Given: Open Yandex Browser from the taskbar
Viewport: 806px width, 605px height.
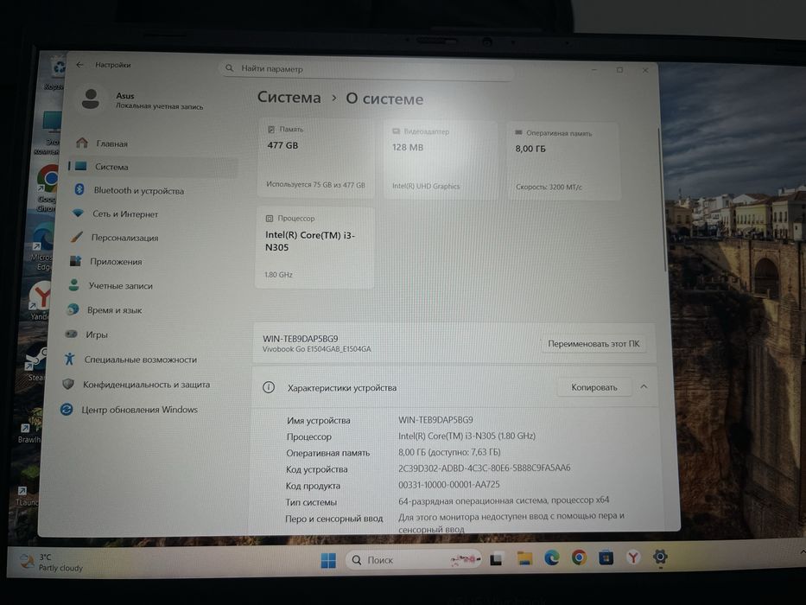Looking at the screenshot, I should pos(633,557).
